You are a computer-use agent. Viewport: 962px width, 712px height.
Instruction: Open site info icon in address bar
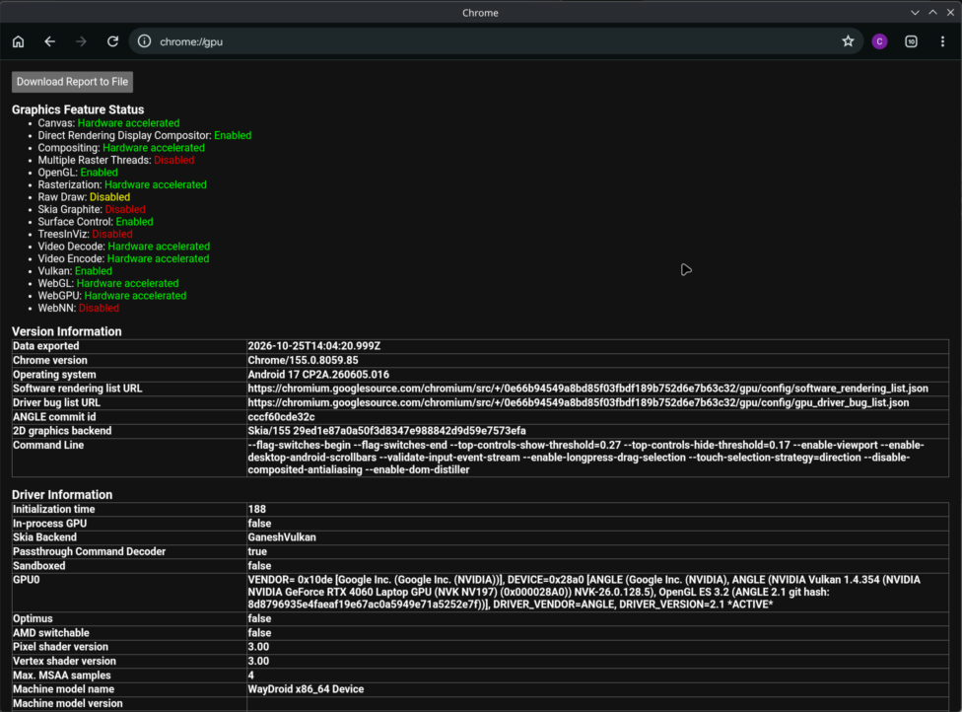144,41
